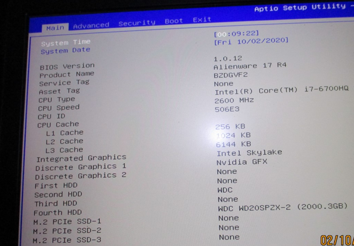Click the Discrete Graphics 1 label

tap(80, 168)
